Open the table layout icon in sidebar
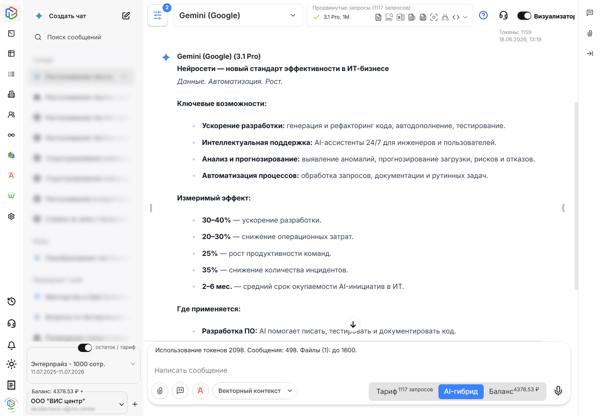Image resolution: width=601 pixels, height=416 pixels. coord(11,53)
